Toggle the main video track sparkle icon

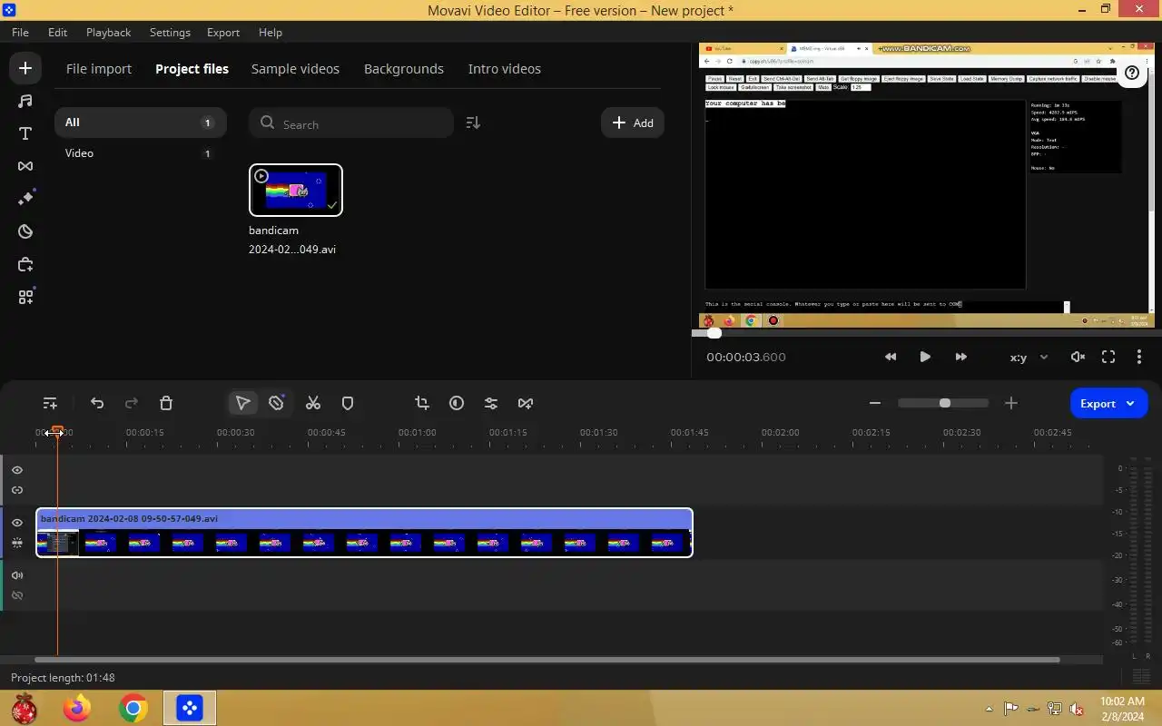tap(17, 543)
